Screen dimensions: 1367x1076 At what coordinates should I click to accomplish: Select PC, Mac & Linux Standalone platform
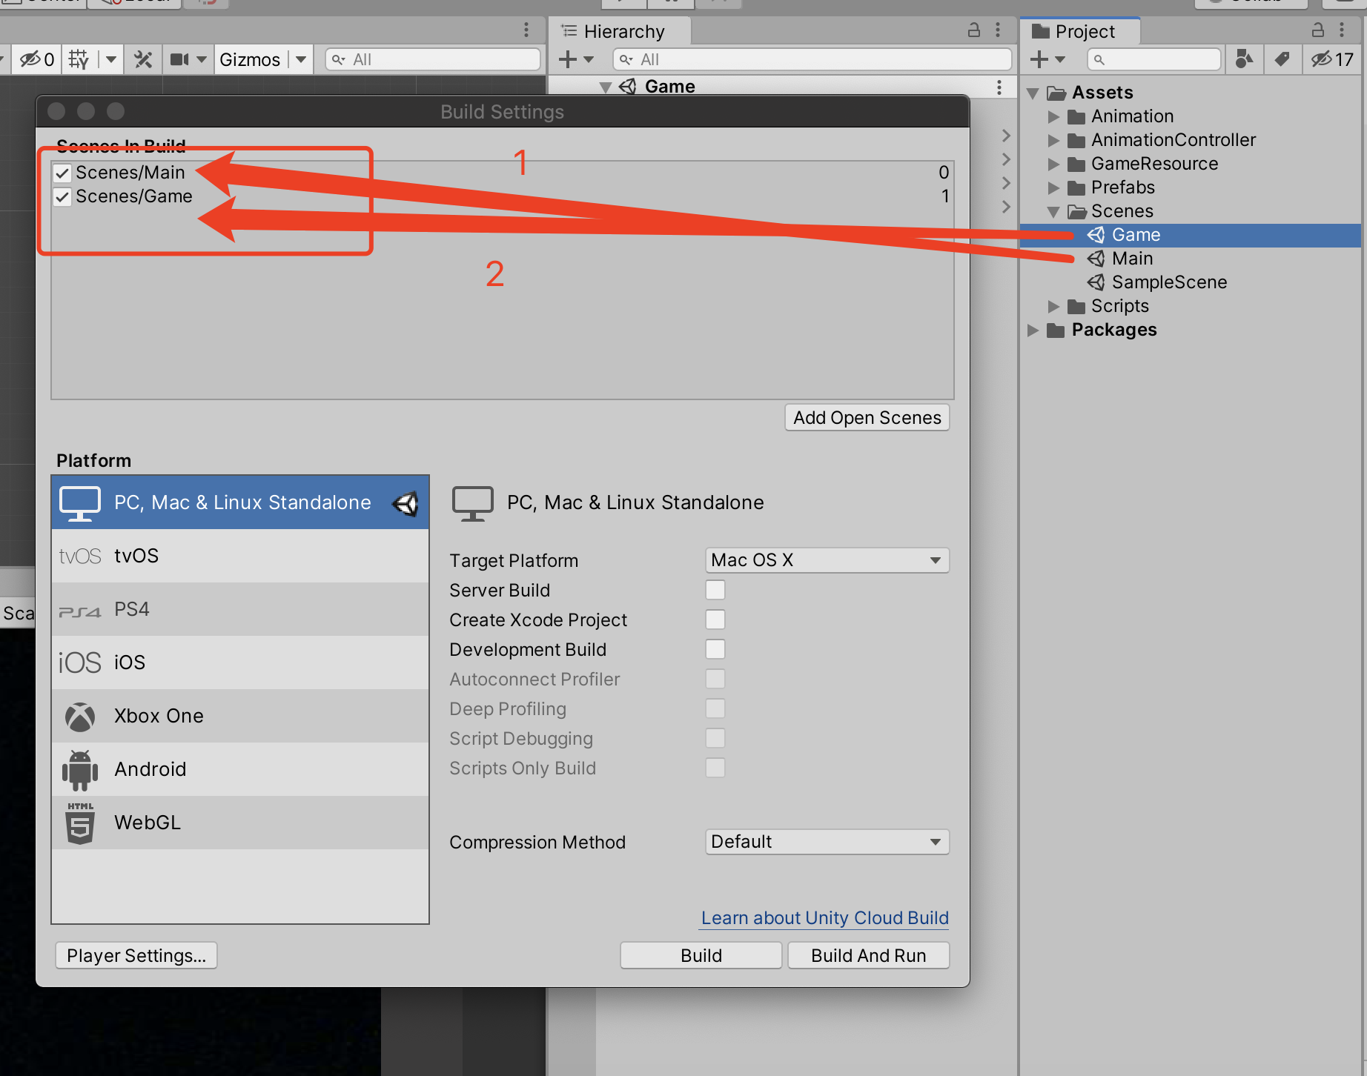pos(240,502)
